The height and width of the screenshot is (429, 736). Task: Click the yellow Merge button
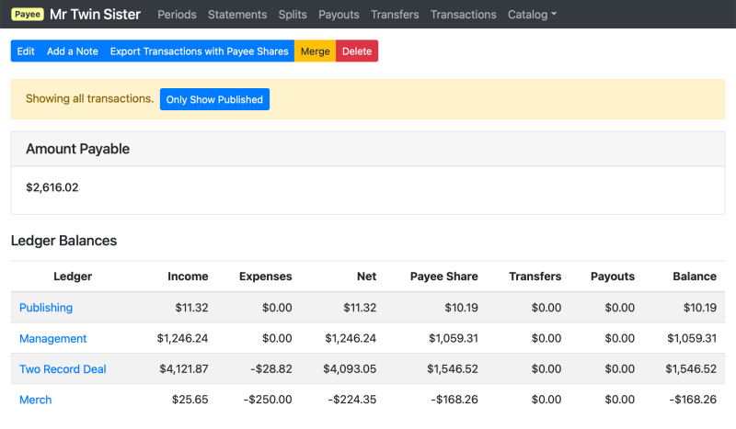pyautogui.click(x=315, y=51)
